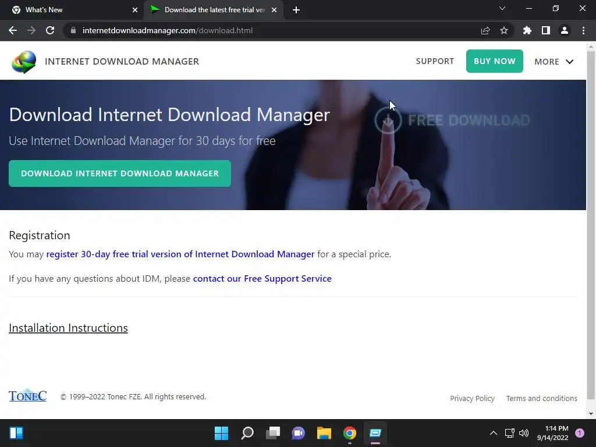Bookmark this page with star icon

click(504, 30)
